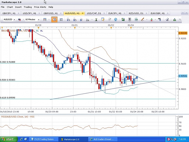189x142 pixels.
Task: Click the 01/21 orange date marker
Action: 75,28
